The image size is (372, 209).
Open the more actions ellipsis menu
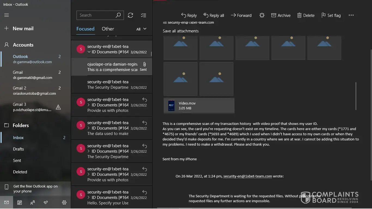[x=351, y=16]
